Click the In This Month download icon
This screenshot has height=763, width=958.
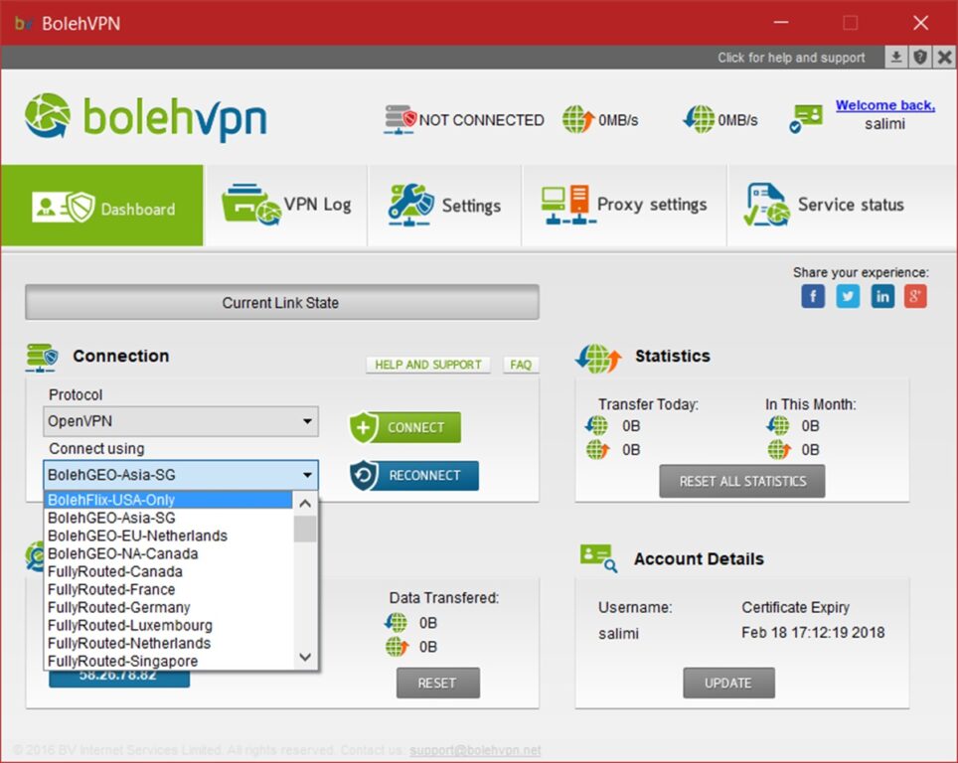pyautogui.click(x=778, y=425)
